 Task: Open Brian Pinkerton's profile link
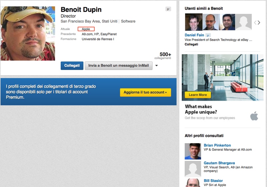[217, 145]
